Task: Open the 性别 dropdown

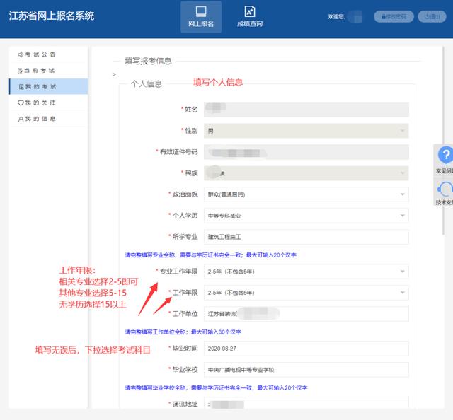Action: point(306,131)
